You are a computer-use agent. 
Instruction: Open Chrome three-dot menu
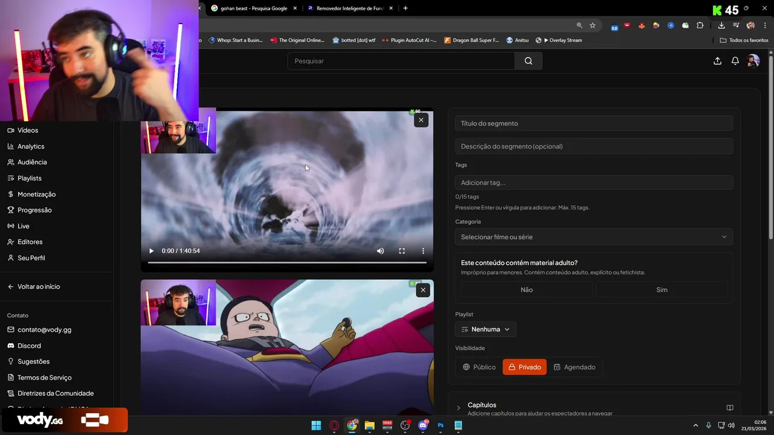pyautogui.click(x=765, y=25)
